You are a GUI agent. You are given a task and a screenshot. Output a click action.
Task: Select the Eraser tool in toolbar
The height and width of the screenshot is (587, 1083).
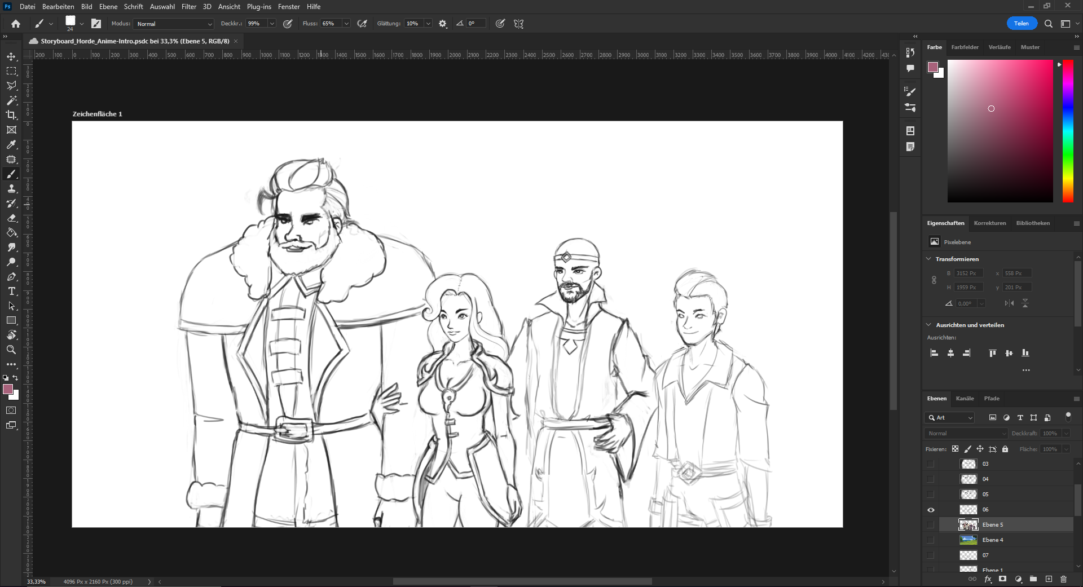[11, 218]
